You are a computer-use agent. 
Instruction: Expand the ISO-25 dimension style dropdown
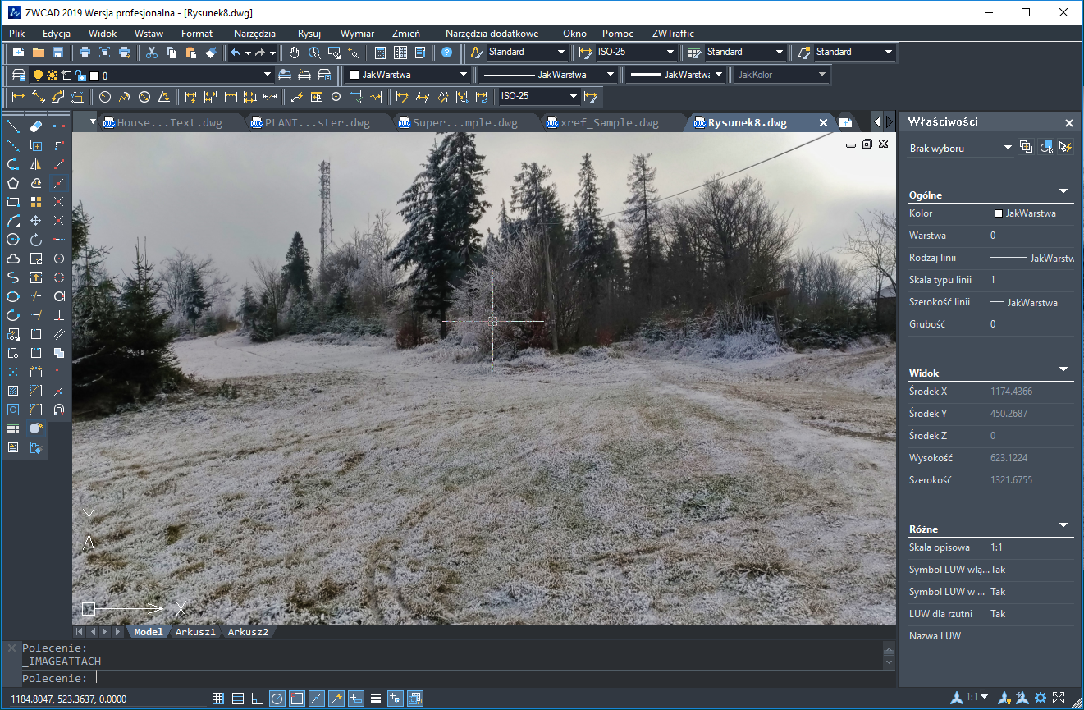point(670,53)
